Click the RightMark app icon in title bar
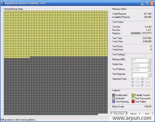The height and width of the screenshot is (122, 155). point(2,3)
